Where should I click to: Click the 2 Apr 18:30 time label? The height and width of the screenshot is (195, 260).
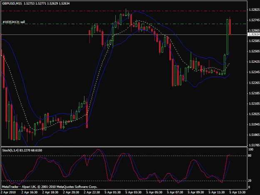[x=50, y=193]
